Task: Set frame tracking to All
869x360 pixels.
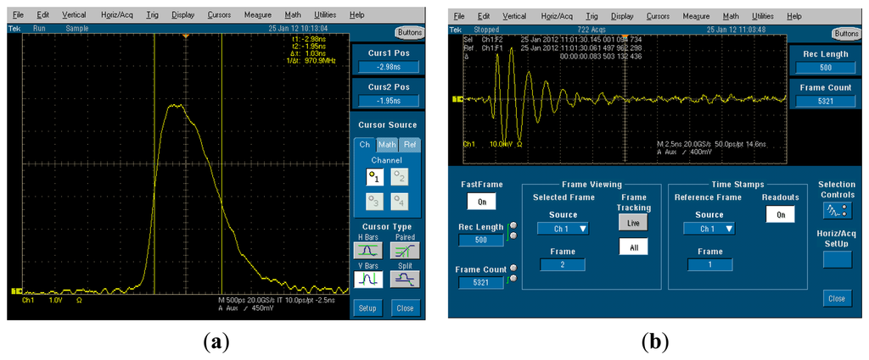Action: [635, 247]
